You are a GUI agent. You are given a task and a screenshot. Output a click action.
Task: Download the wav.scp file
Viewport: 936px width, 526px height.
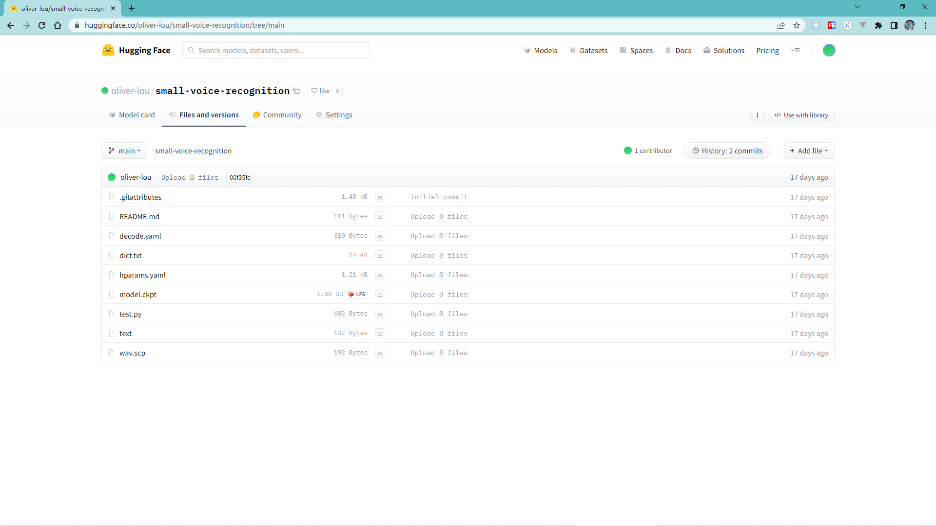pyautogui.click(x=380, y=353)
